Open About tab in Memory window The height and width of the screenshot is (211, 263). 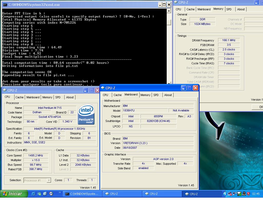pos(241,9)
